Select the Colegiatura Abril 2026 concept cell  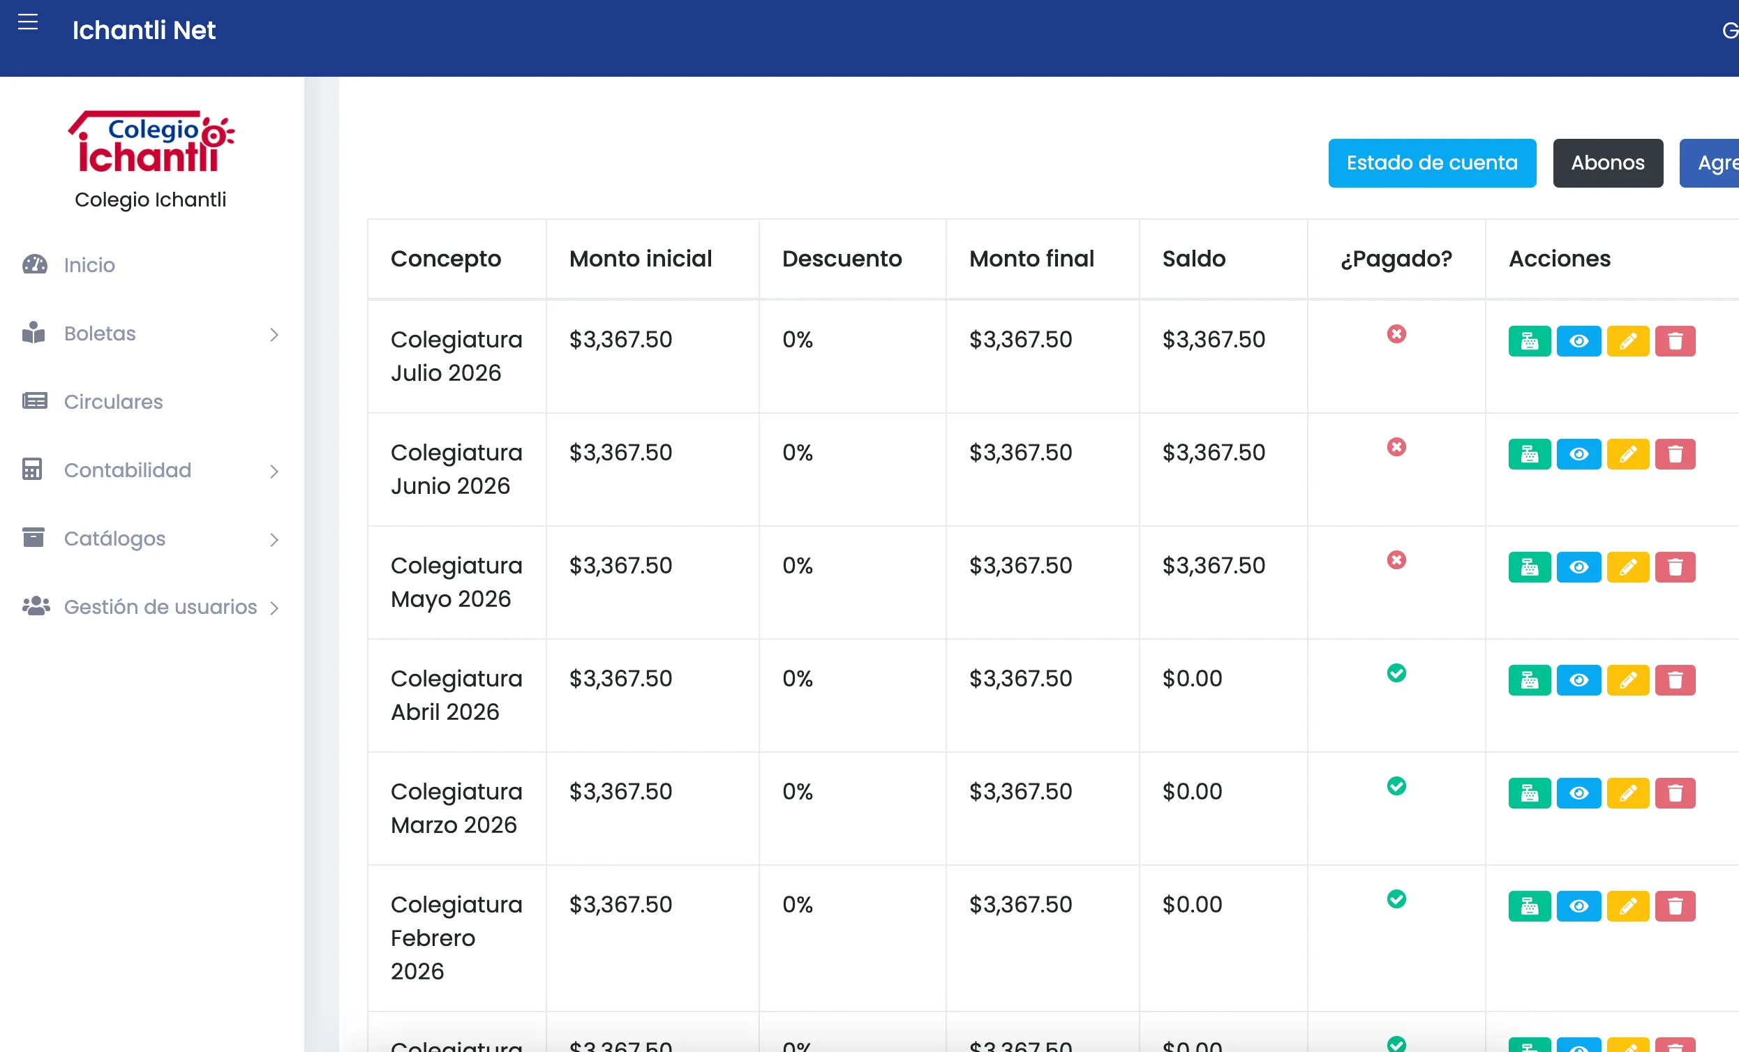click(x=456, y=695)
